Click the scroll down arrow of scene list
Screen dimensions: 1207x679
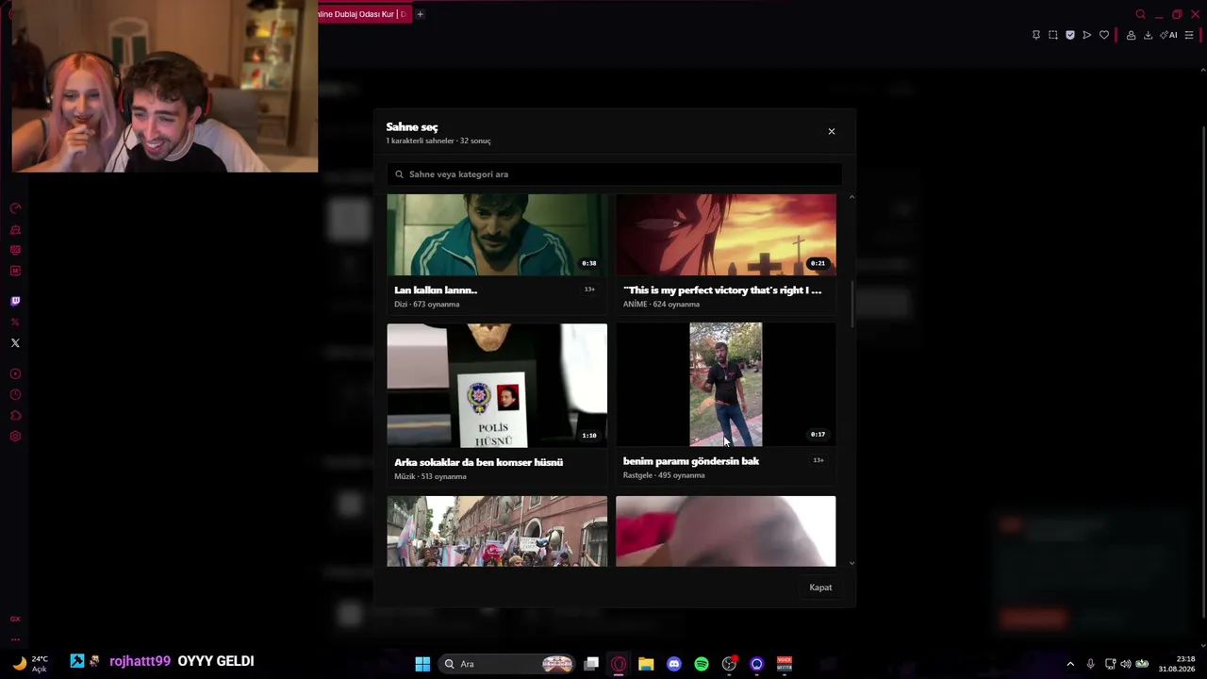852,563
